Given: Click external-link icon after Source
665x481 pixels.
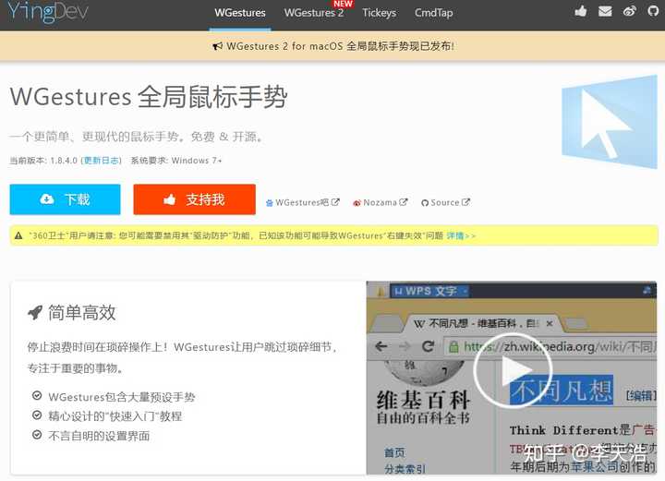Looking at the screenshot, I should pos(465,202).
